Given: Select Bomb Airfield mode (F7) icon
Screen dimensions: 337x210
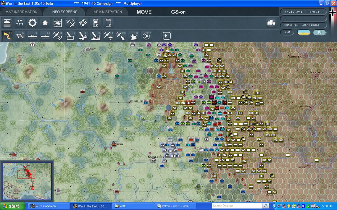Looking at the screenshot, I should coord(83,36).
